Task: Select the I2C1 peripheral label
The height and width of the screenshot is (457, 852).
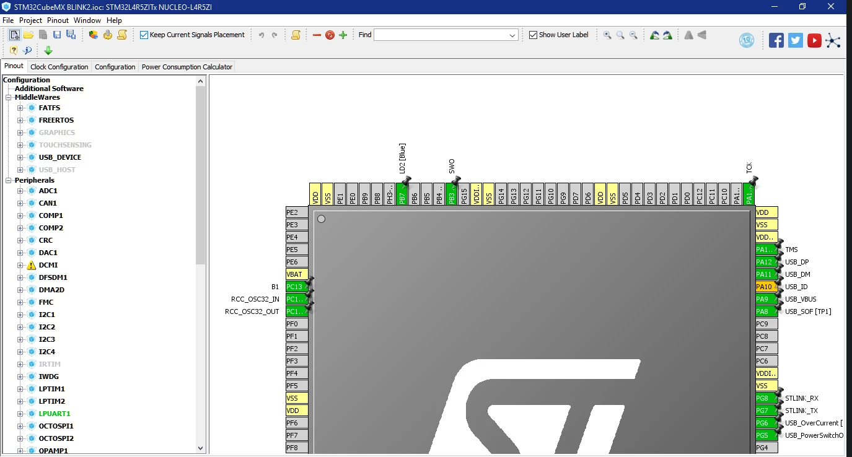Action: click(47, 315)
